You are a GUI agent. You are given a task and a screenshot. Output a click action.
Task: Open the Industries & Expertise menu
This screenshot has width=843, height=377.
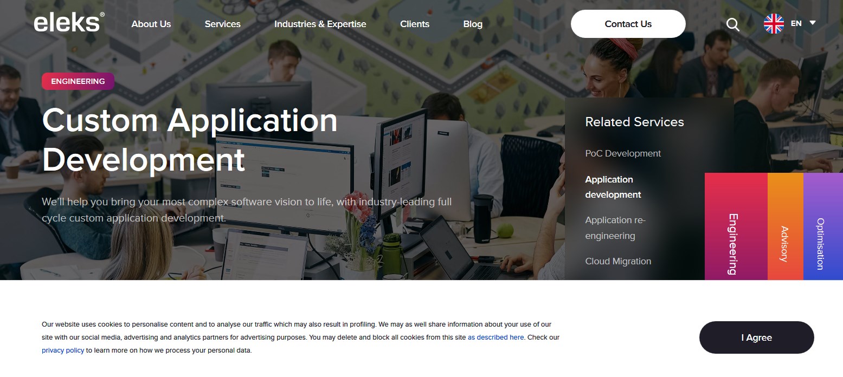pyautogui.click(x=320, y=24)
